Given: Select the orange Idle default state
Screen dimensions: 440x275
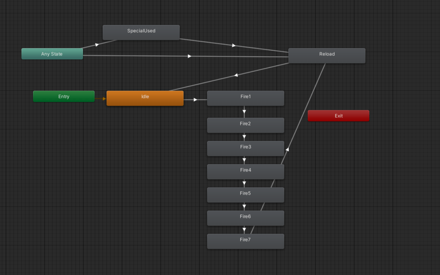Looking at the screenshot, I should point(145,98).
